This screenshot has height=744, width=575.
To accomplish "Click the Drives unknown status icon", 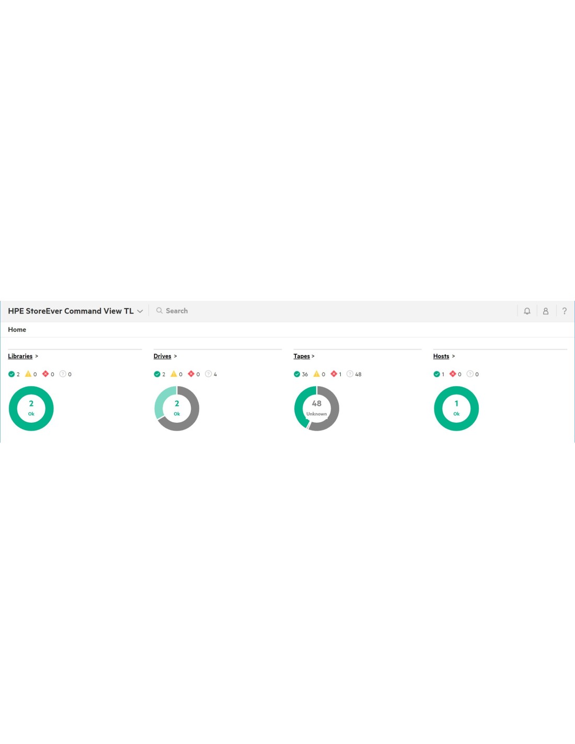I will click(209, 374).
